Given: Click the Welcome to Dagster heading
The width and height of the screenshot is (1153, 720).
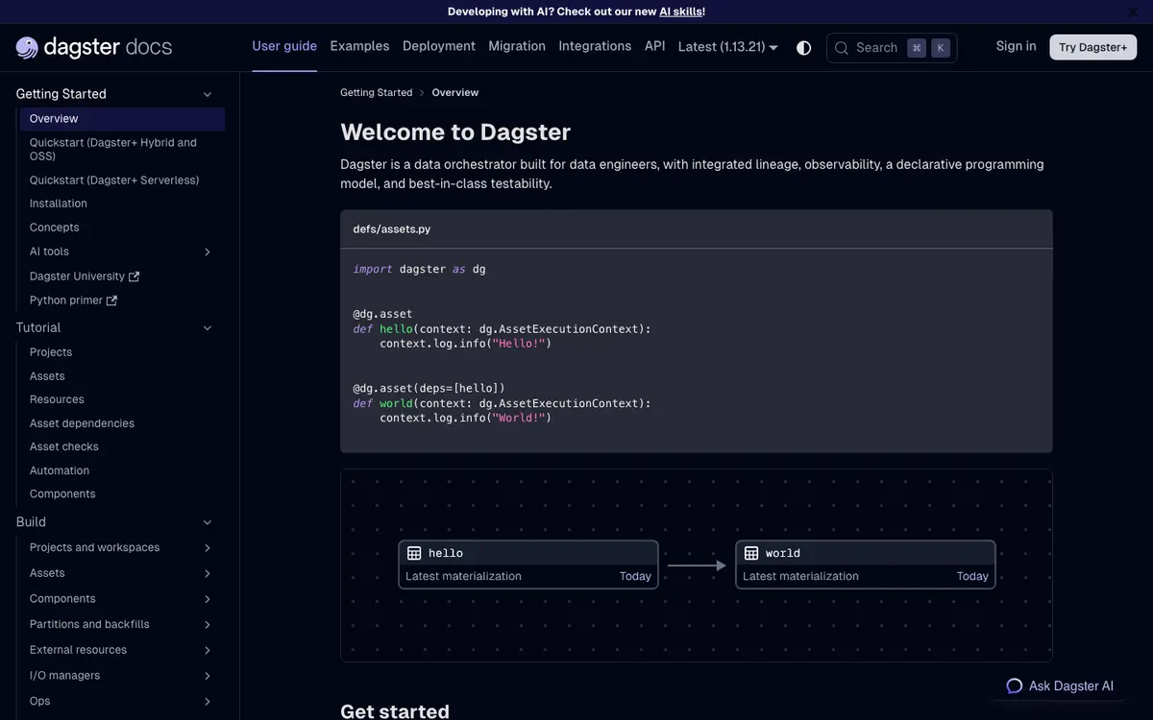Looking at the screenshot, I should point(455,132).
